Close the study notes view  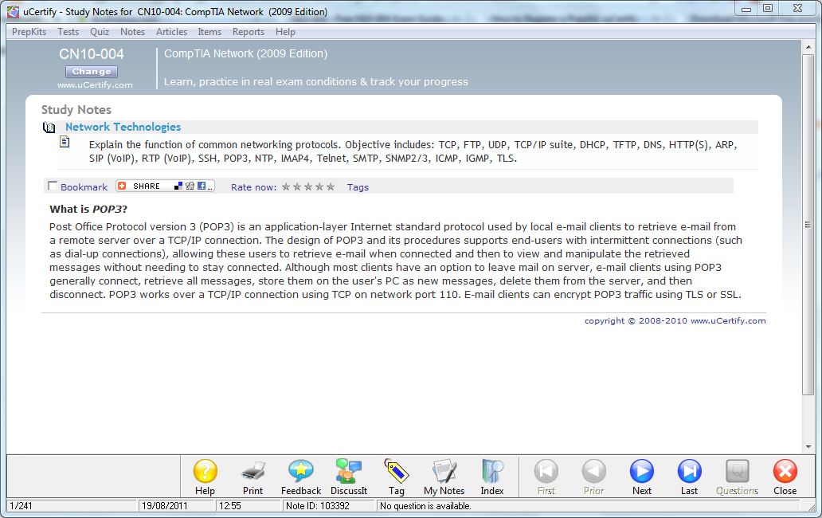point(785,477)
